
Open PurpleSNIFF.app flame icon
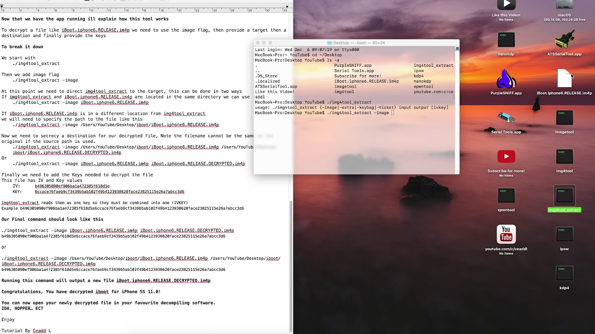coord(506,78)
